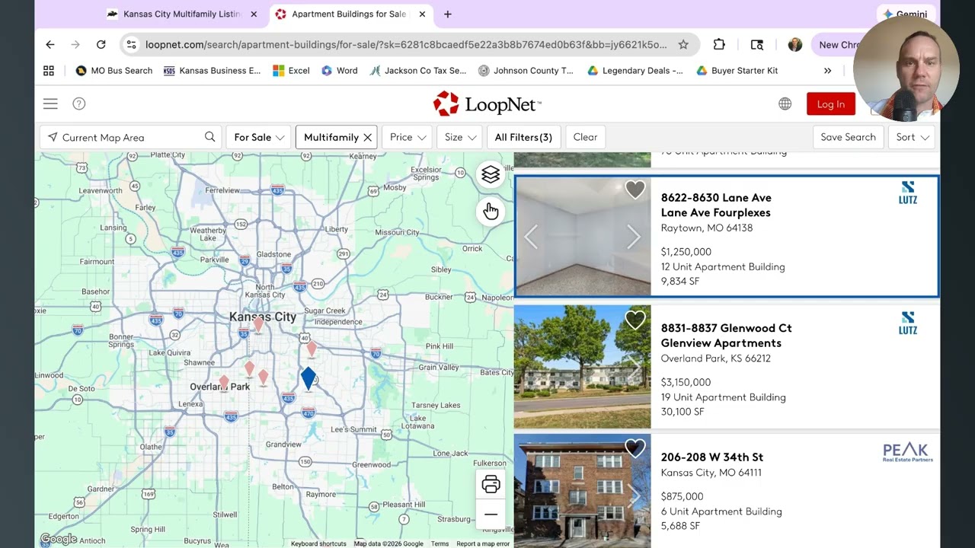Open the Chrome profile avatar
Image resolution: width=975 pixels, height=548 pixels.
pos(794,45)
